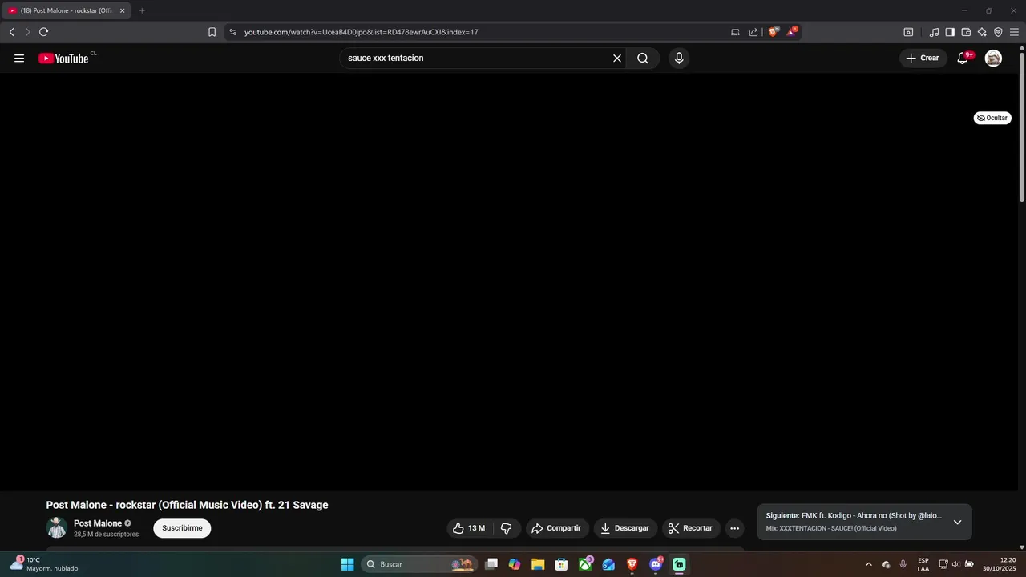This screenshot has height=577, width=1026.
Task: Click the Descargar download button
Action: [x=625, y=528]
